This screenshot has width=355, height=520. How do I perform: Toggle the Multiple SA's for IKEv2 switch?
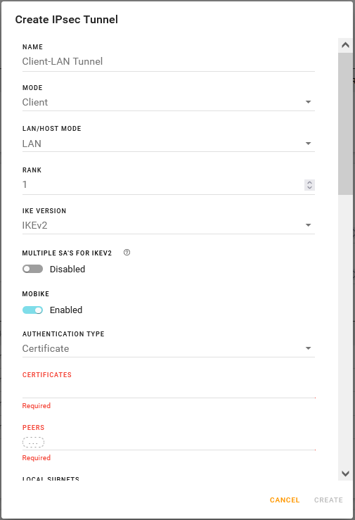pos(33,269)
